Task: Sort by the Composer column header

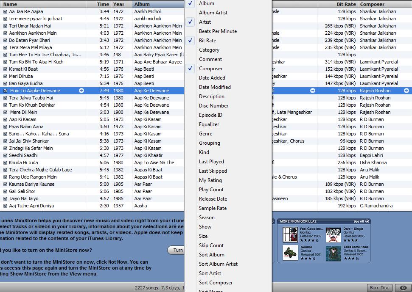Action: [385, 4]
